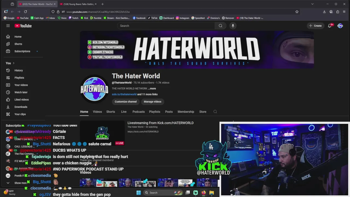The height and width of the screenshot is (197, 350).
Task: Open Task View on the taskbar
Action: (x=188, y=193)
